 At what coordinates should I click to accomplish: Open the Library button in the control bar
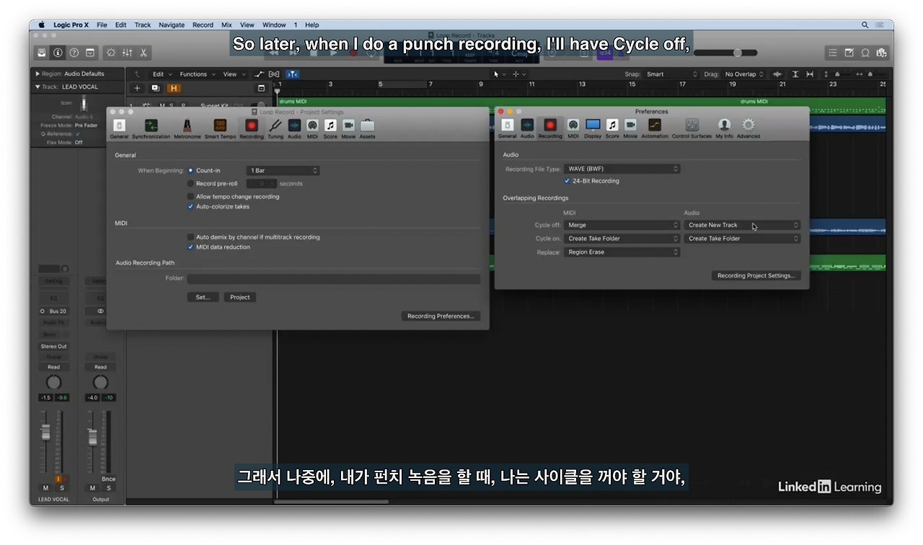[42, 53]
